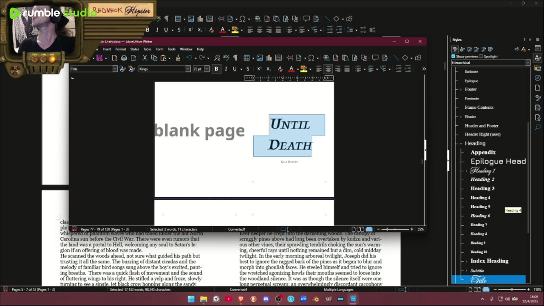Open Discord icon on taskbar
This screenshot has height=306, width=544.
266,299
